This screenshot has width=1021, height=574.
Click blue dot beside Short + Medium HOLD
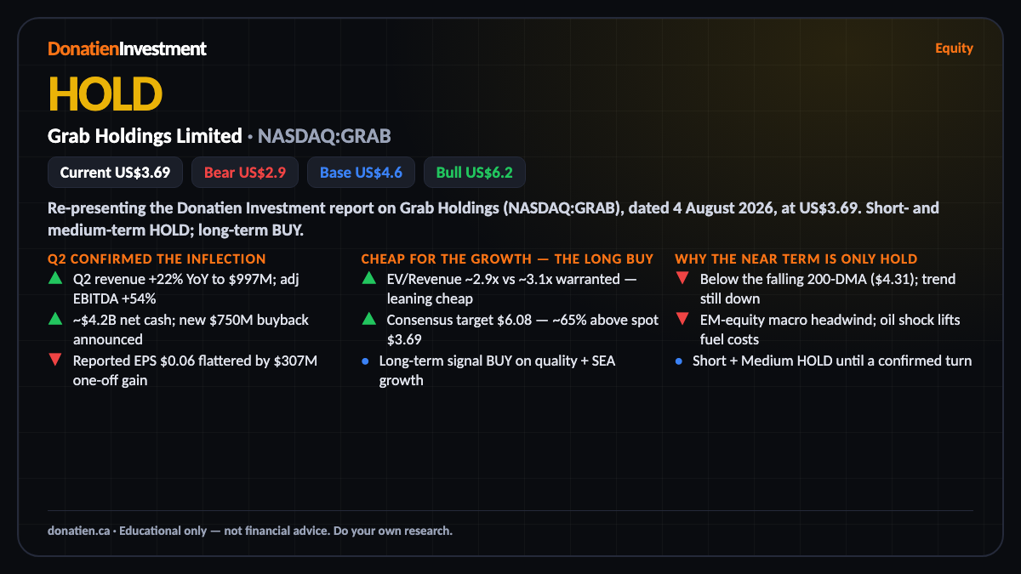(x=679, y=361)
